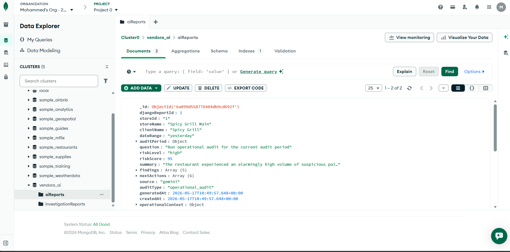Switch to JSON view of documents

pyautogui.click(x=472, y=88)
